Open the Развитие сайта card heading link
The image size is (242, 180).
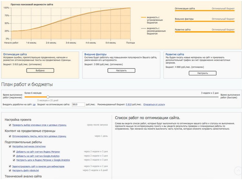pyautogui.click(x=175, y=54)
